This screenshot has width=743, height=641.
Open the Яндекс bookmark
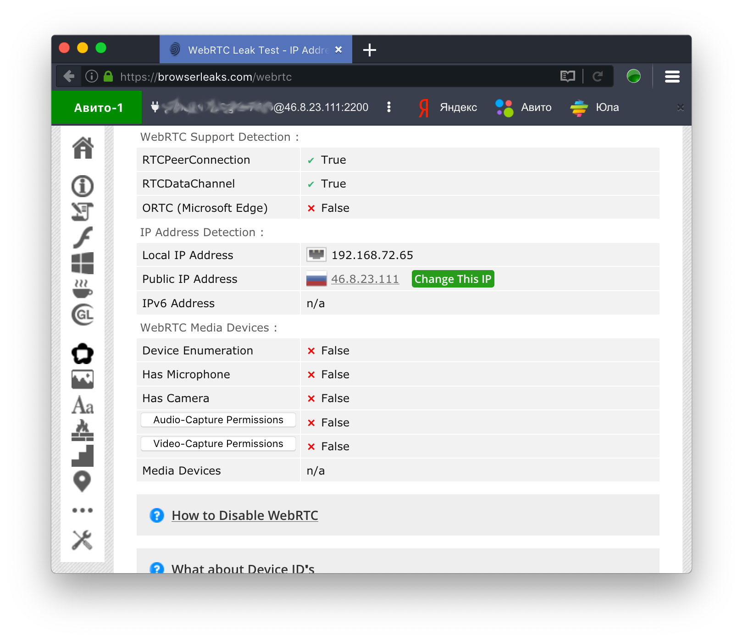click(448, 107)
